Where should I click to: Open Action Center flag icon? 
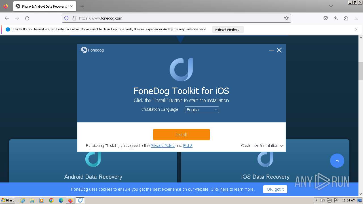[336, 200]
